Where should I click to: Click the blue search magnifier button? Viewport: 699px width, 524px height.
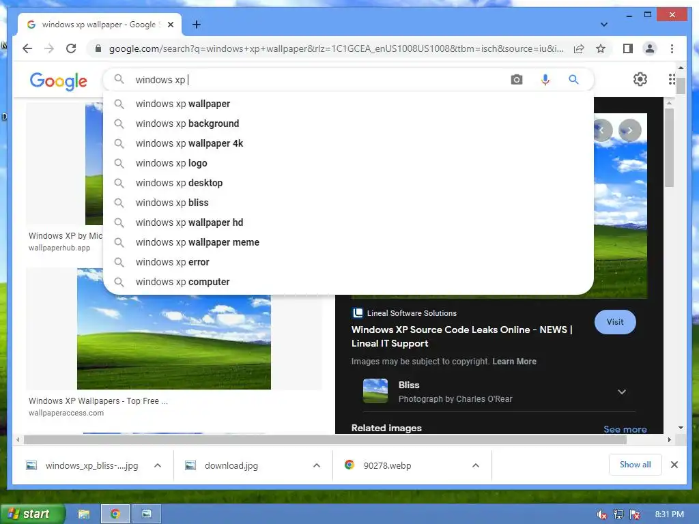tap(573, 80)
